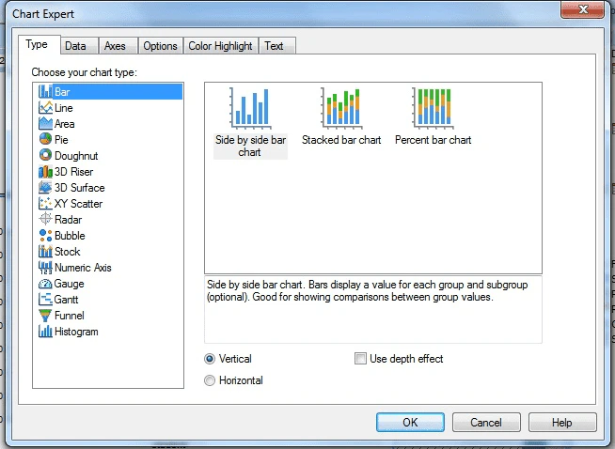This screenshot has height=449, width=615.
Task: Close the Chart Expert dialog
Action: click(582, 9)
